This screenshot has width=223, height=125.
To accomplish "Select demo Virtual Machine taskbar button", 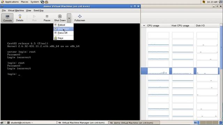I will pyautogui.click(x=134, y=123).
